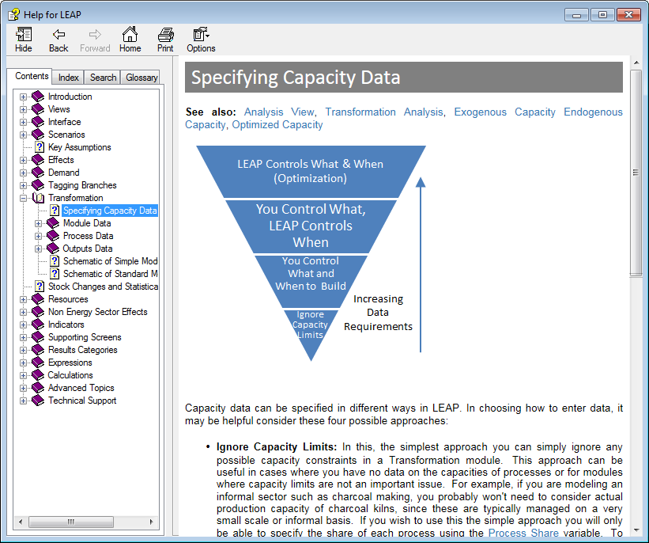Select the Supporting Screens tree item
Screen dimensions: 649x543
pyautogui.click(x=85, y=337)
